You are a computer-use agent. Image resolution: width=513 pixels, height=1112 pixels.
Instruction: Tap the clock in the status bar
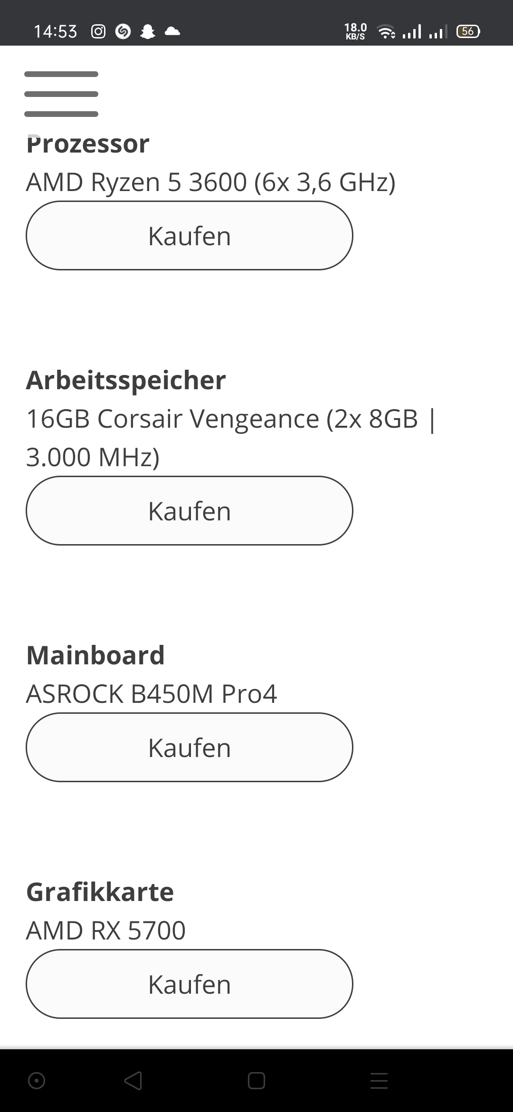(56, 31)
